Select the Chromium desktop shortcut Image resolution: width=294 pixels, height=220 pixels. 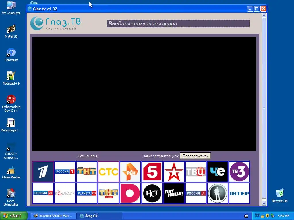coord(11,55)
